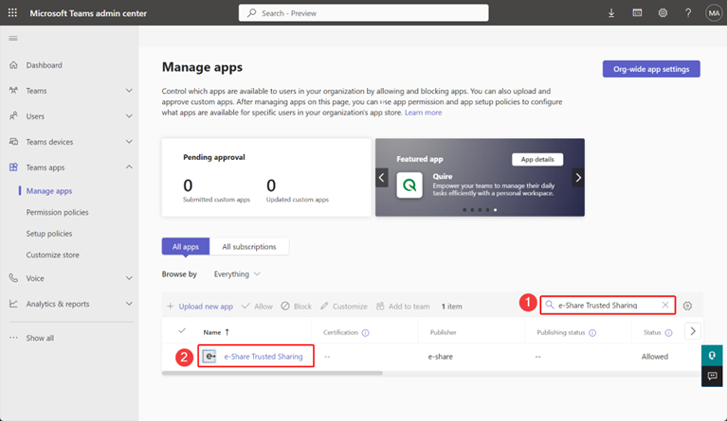Click the App details button

tap(537, 159)
